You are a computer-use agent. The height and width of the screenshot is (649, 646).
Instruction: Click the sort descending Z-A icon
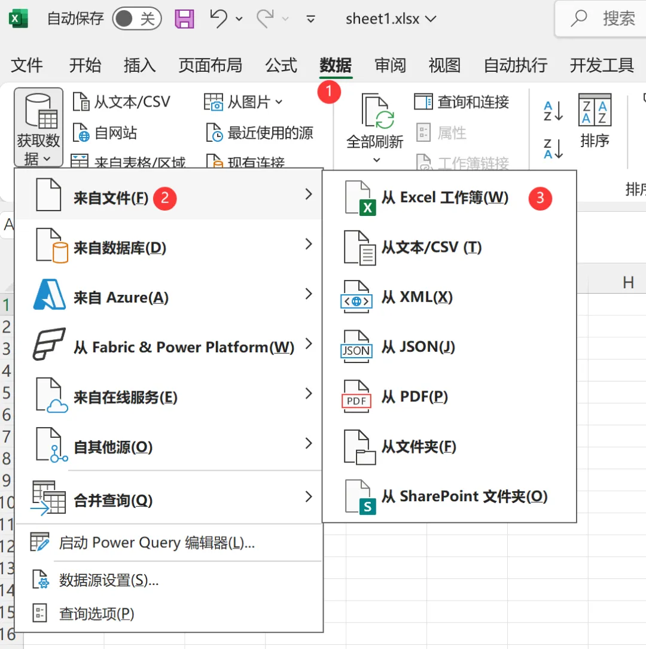pyautogui.click(x=553, y=148)
